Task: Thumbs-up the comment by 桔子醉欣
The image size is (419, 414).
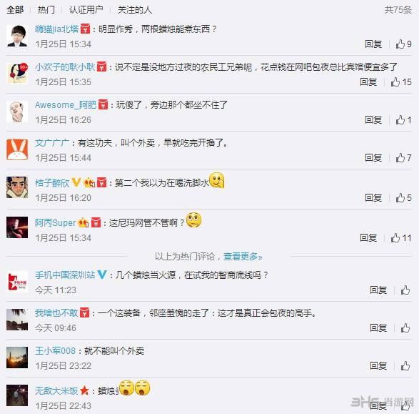Action: (403, 198)
